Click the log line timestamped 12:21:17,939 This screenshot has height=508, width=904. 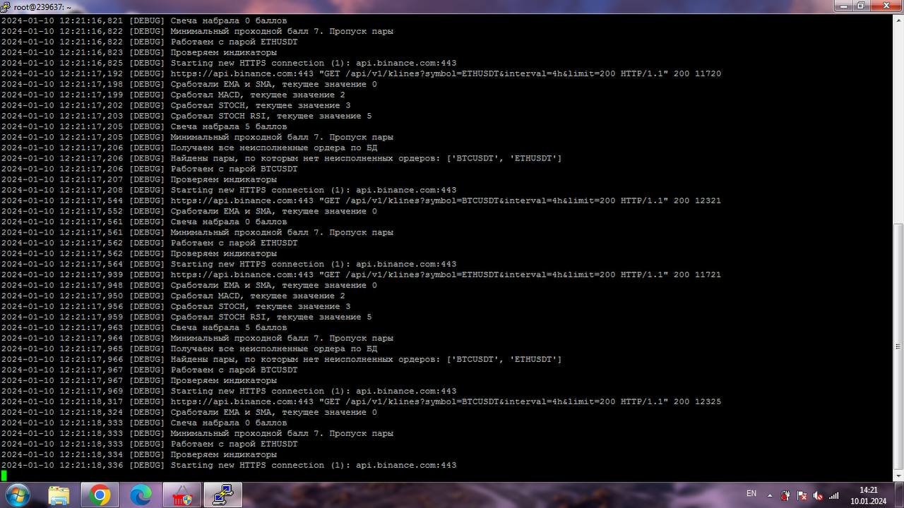361,275
